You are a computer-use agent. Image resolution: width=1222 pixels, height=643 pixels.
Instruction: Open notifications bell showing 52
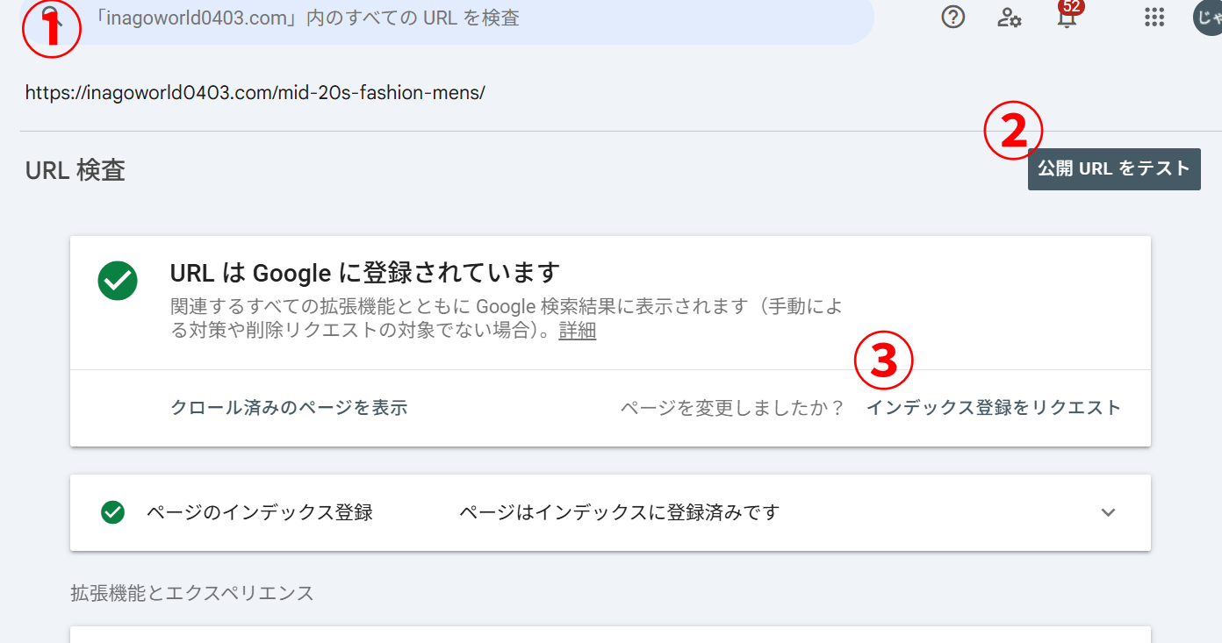coord(1067,17)
